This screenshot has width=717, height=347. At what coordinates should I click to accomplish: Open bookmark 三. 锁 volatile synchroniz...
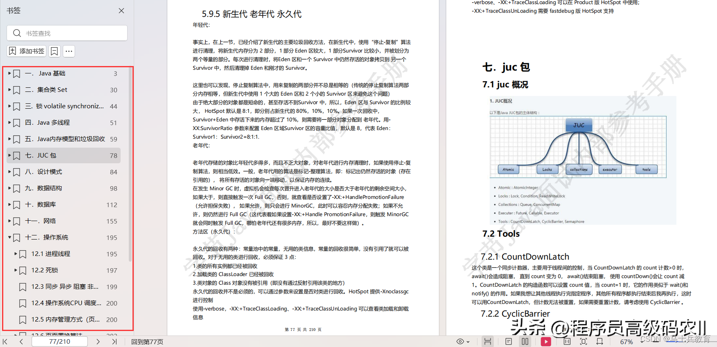click(x=64, y=106)
